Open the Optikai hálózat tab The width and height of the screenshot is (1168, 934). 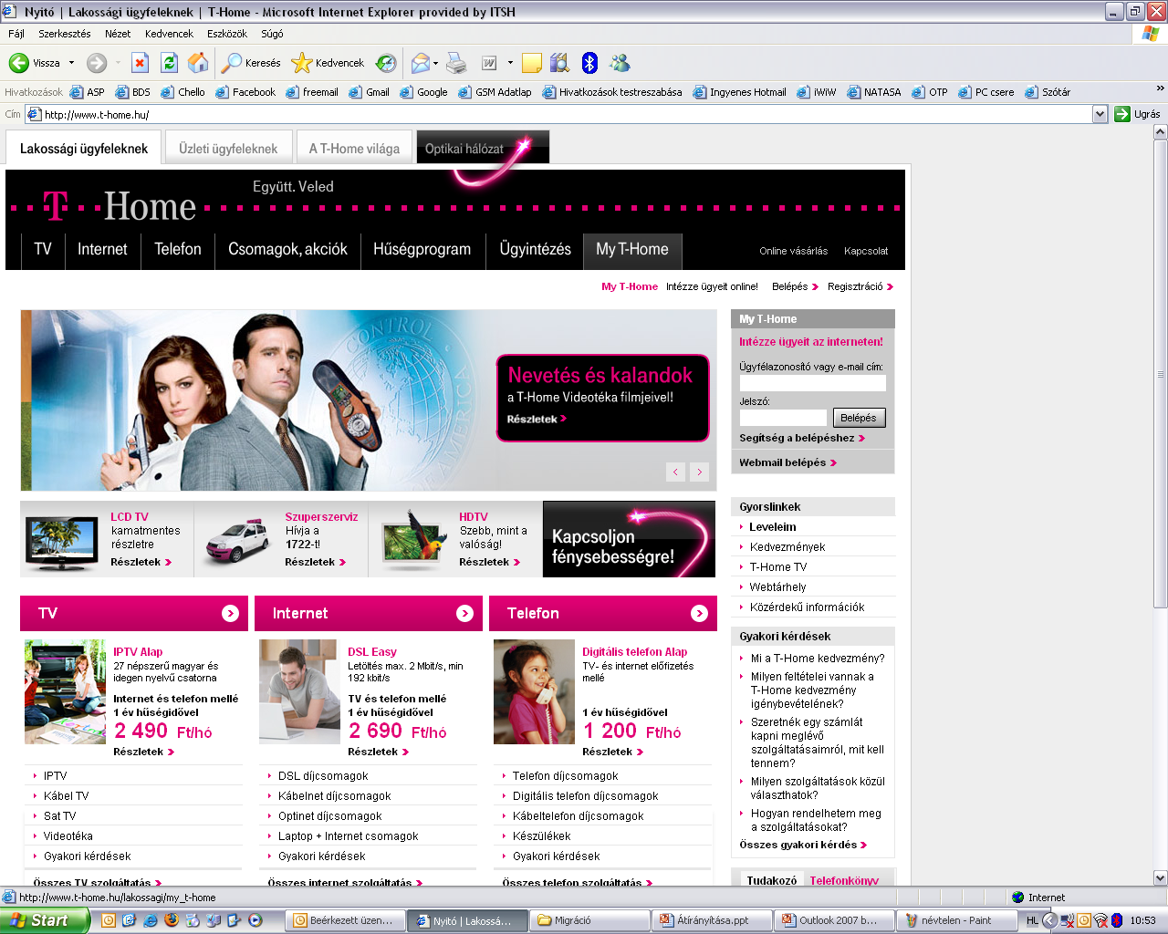coord(483,148)
